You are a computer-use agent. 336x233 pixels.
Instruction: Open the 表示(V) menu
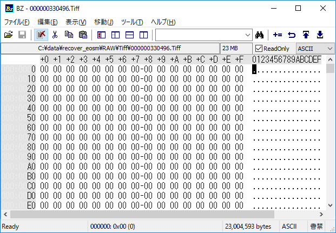point(76,22)
